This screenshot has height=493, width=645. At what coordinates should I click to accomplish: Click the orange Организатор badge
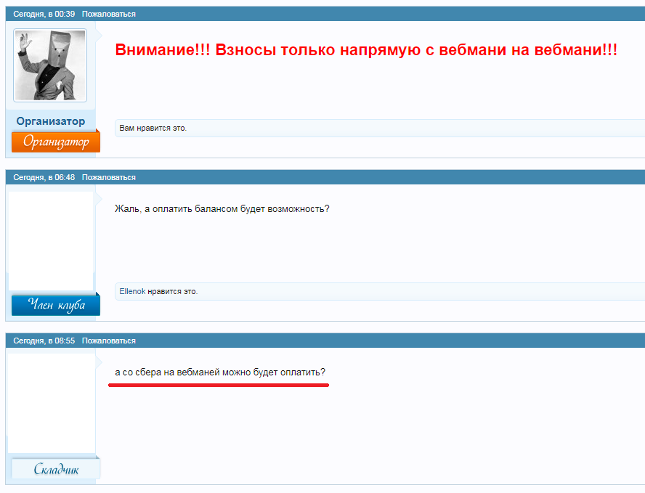(x=55, y=142)
